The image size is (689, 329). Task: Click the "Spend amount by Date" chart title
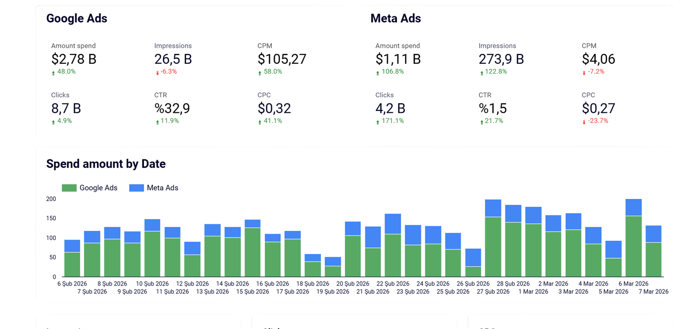tap(106, 164)
